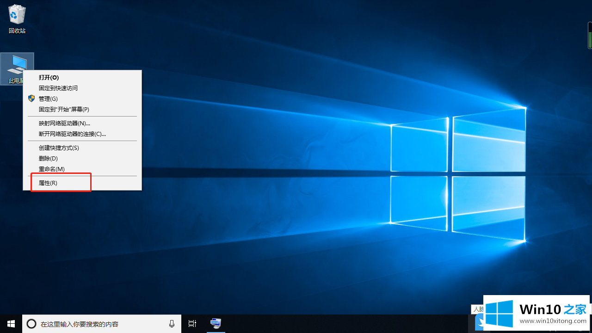The image size is (592, 333).
Task: Choose 创建快捷方式(S) from the menu
Action: tap(82, 148)
